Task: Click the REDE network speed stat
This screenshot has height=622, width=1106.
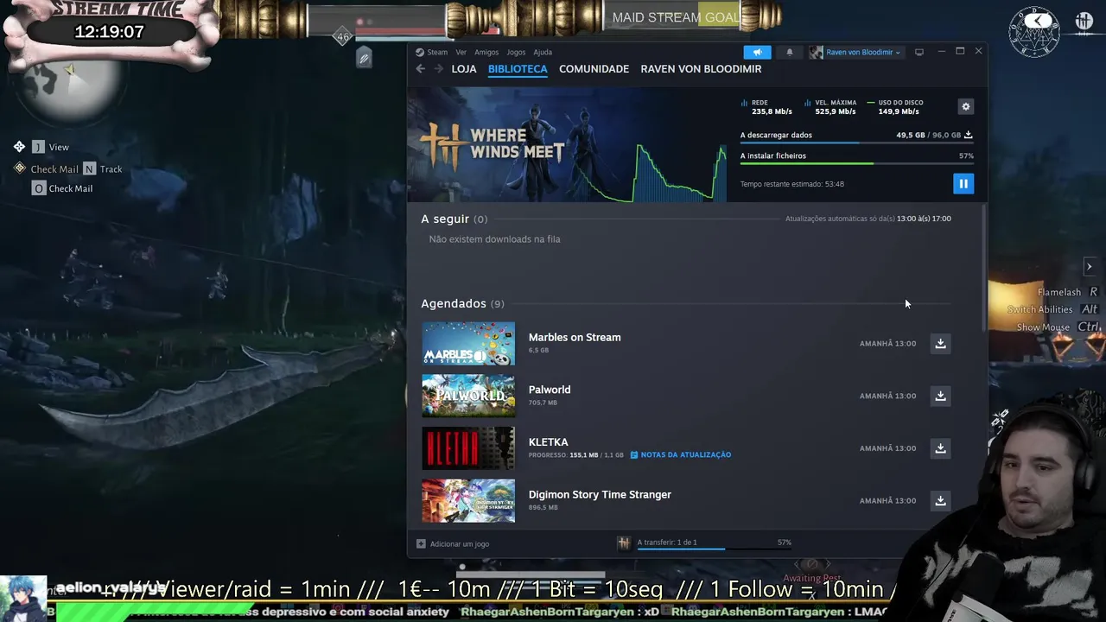Action: pos(766,107)
